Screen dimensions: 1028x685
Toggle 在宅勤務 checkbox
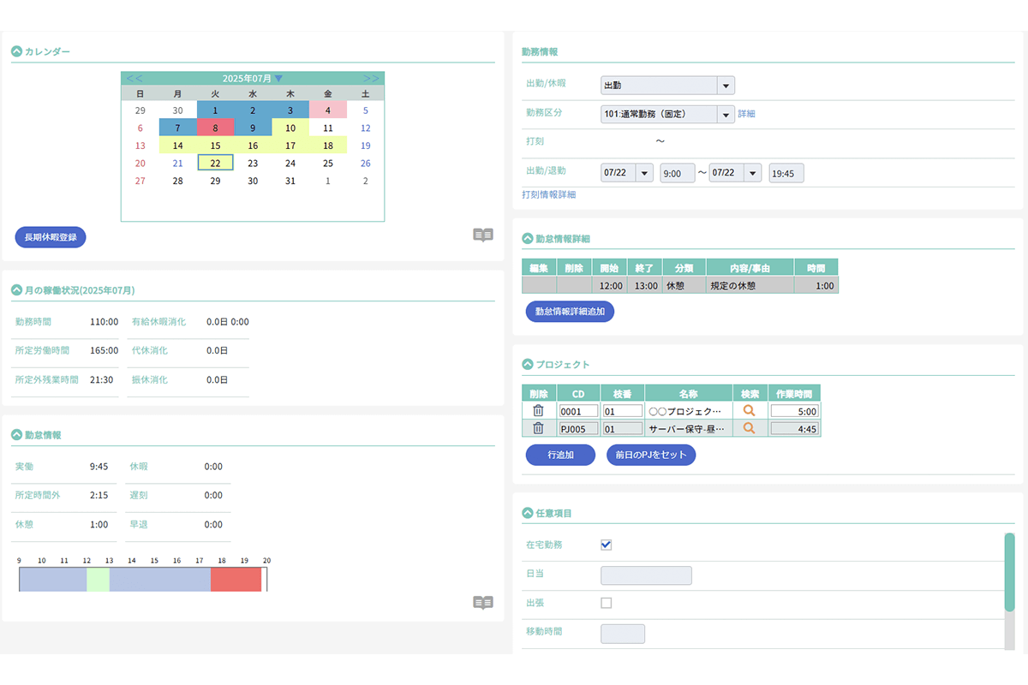pos(607,545)
